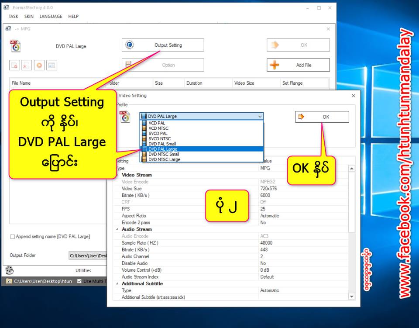The width and height of the screenshot is (419, 328).
Task: Click the Sample Rate value 48000
Action: [266, 243]
